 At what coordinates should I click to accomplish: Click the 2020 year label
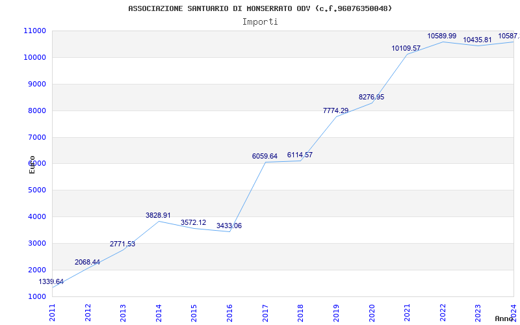coord(372,313)
